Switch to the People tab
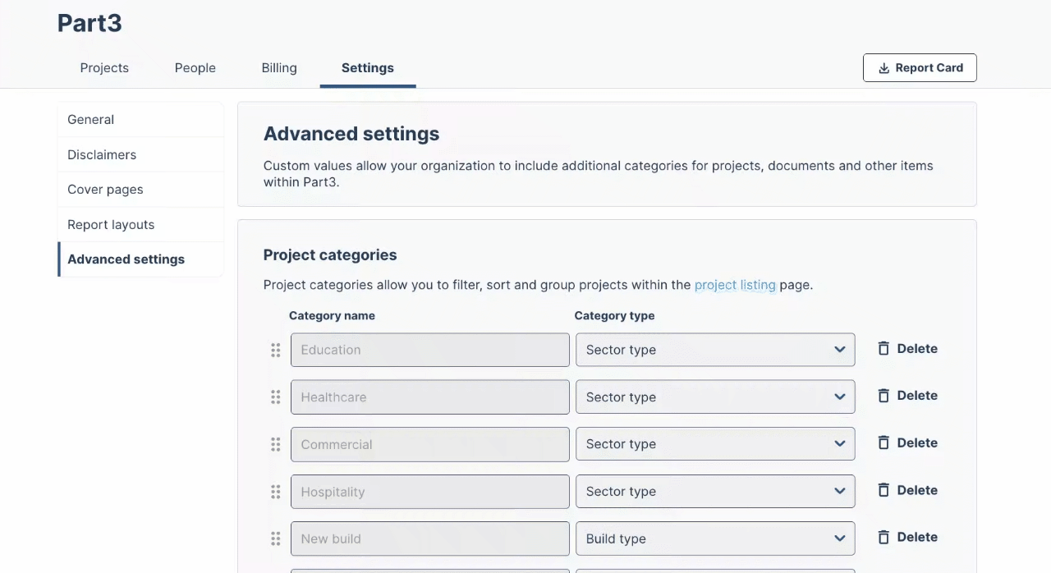 [x=195, y=68]
